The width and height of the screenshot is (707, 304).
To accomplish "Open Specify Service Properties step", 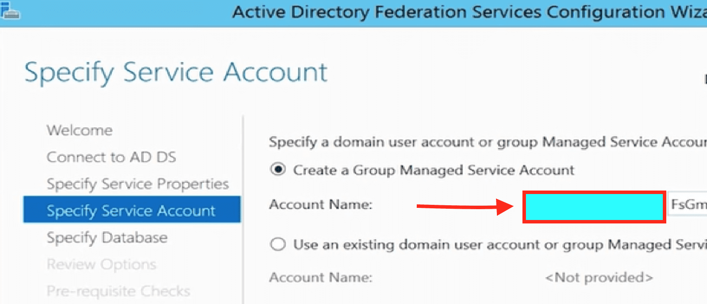I will pyautogui.click(x=138, y=184).
